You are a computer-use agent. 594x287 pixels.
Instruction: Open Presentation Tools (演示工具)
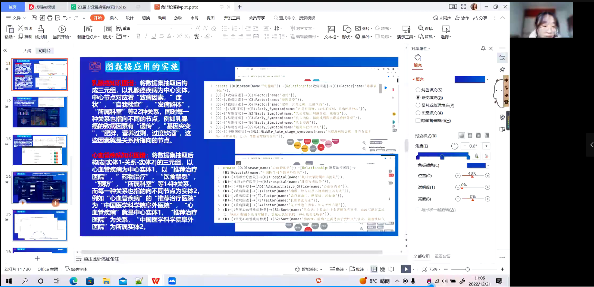pos(406,32)
